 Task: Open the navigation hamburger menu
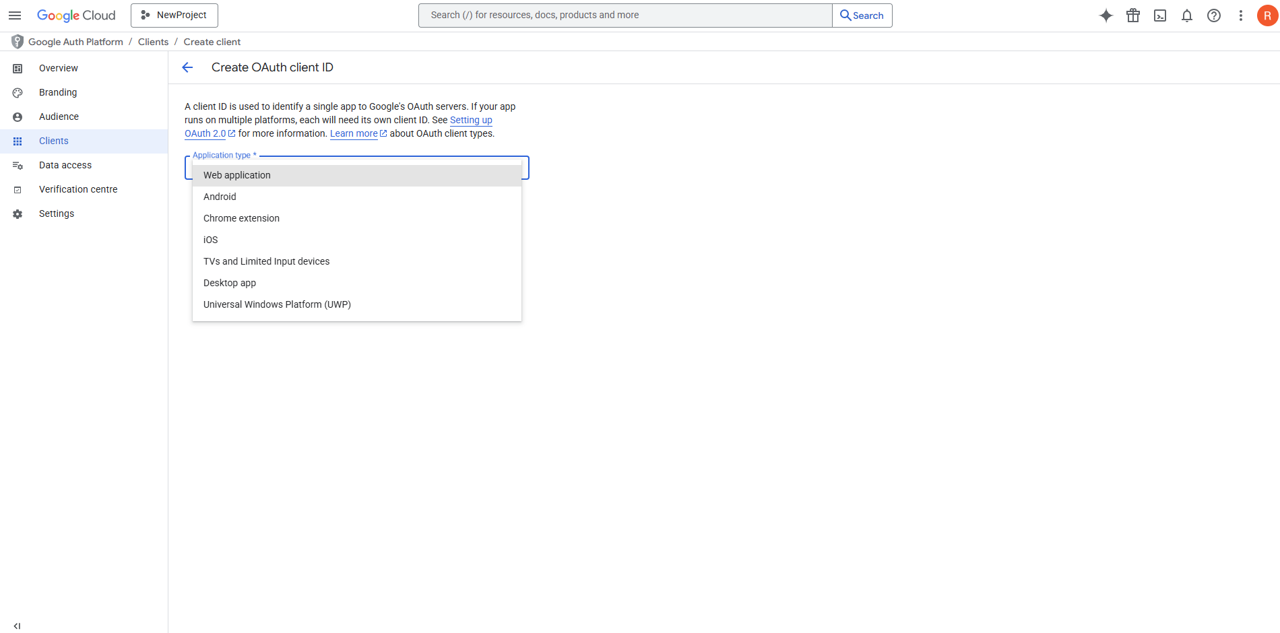tap(15, 15)
